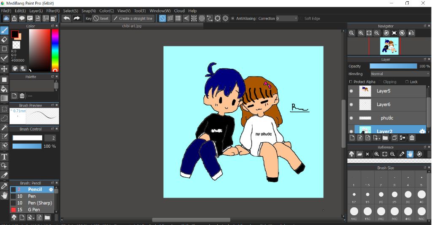Choose the Text tool
432x225 pixels.
[x=4, y=157]
